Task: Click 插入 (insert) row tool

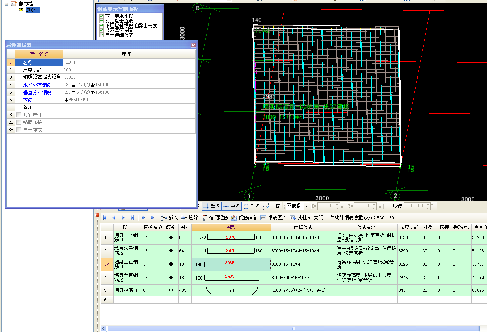Action: (x=170, y=217)
